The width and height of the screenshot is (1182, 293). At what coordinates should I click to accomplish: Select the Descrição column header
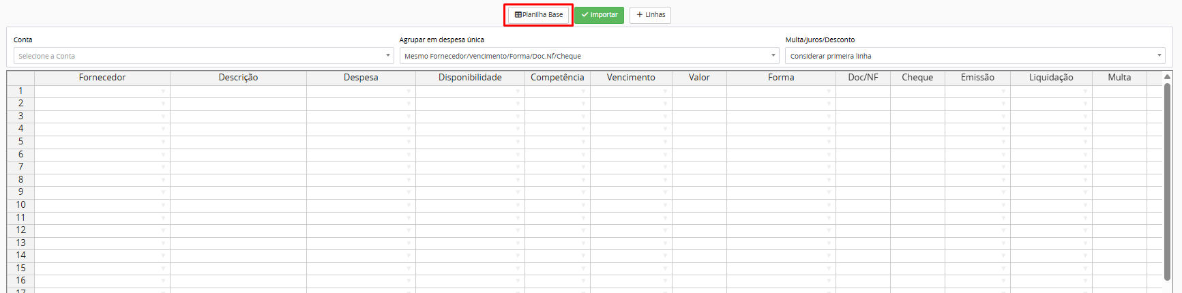pyautogui.click(x=238, y=78)
